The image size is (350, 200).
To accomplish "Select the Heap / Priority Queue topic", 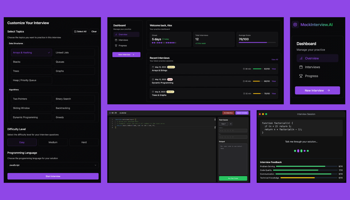I will [x=31, y=80].
